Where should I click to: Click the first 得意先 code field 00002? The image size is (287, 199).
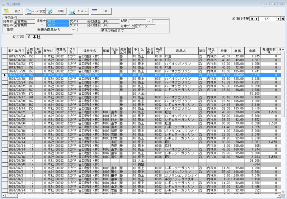coord(57,22)
